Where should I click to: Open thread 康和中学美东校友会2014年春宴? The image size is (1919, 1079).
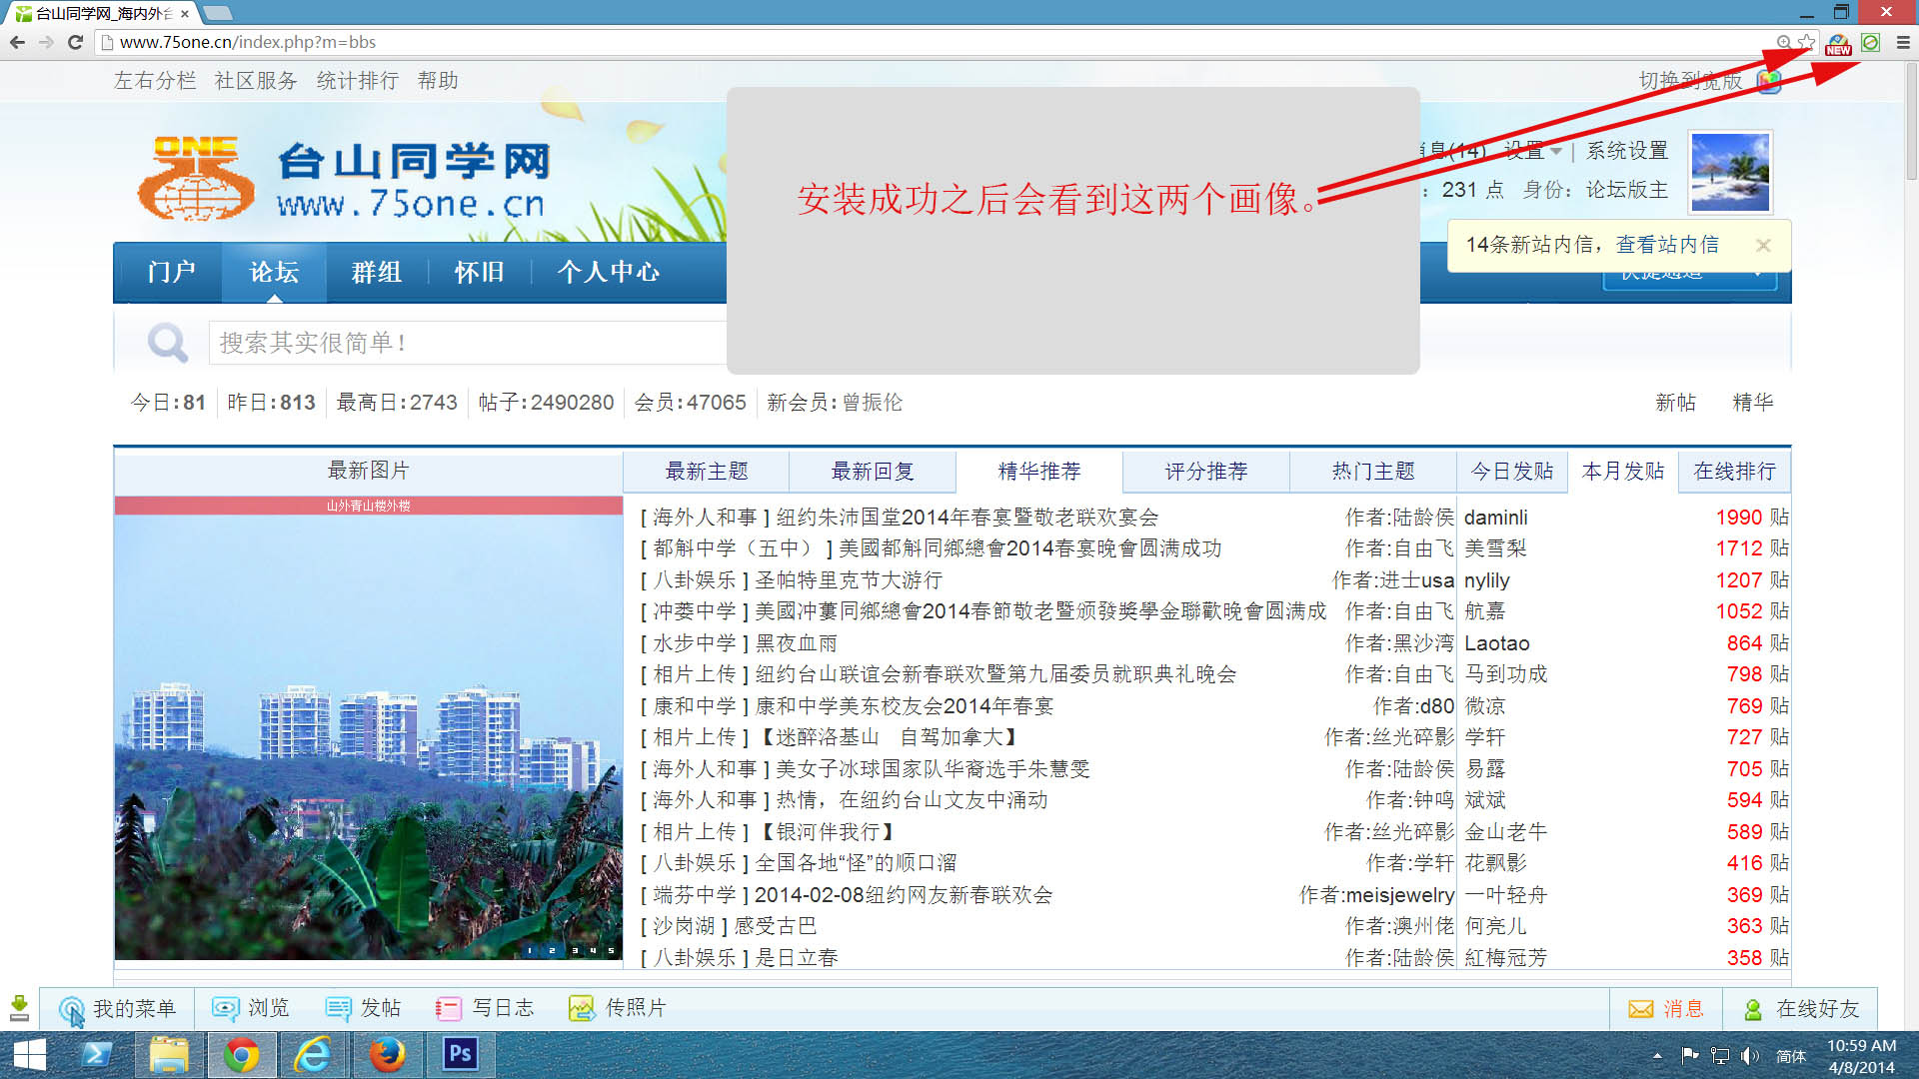pyautogui.click(x=904, y=706)
